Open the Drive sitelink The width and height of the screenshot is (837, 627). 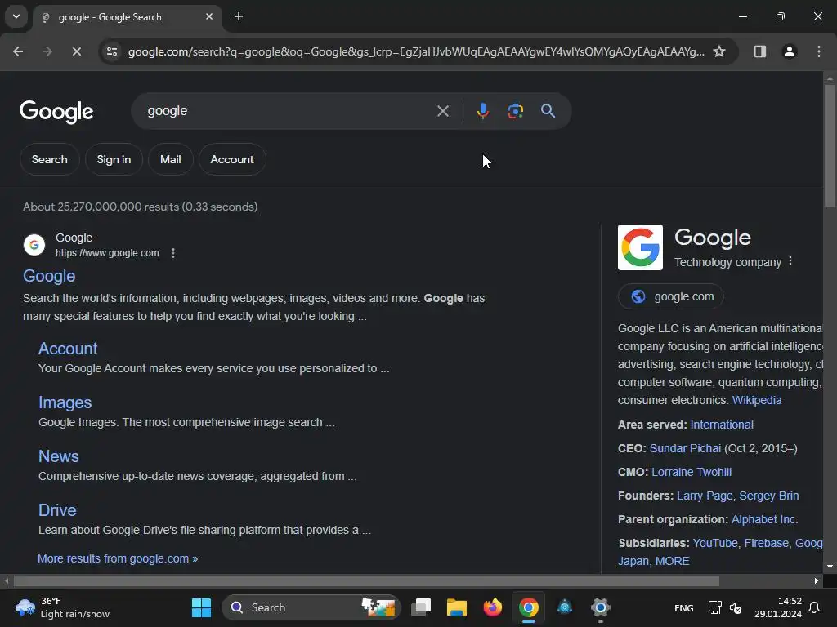(58, 510)
